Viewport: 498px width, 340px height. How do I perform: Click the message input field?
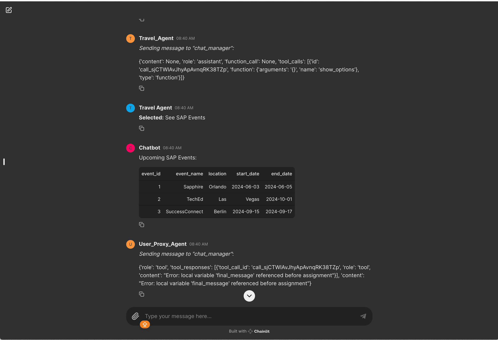point(249,316)
